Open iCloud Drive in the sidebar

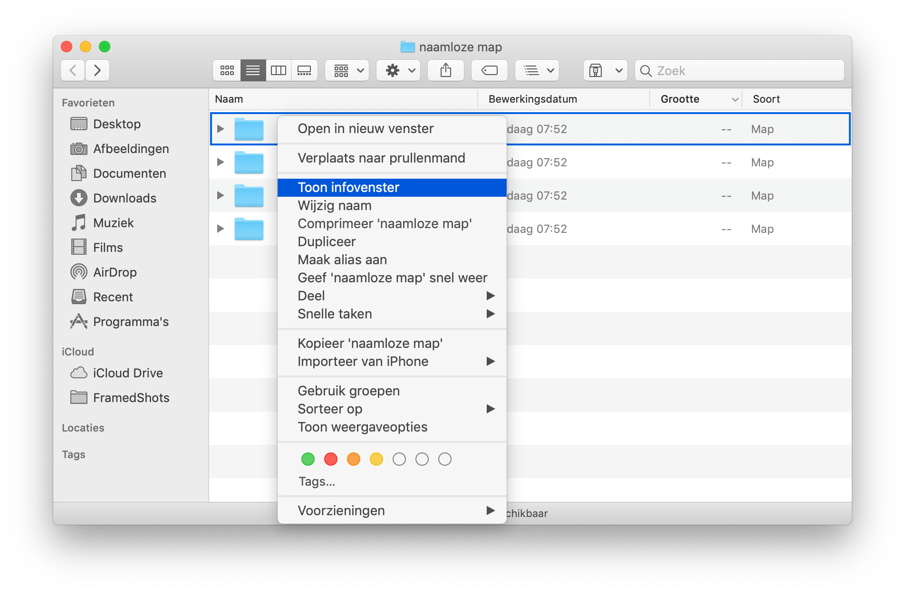coord(116,373)
